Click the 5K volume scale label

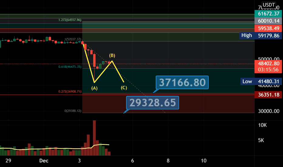point(261,140)
